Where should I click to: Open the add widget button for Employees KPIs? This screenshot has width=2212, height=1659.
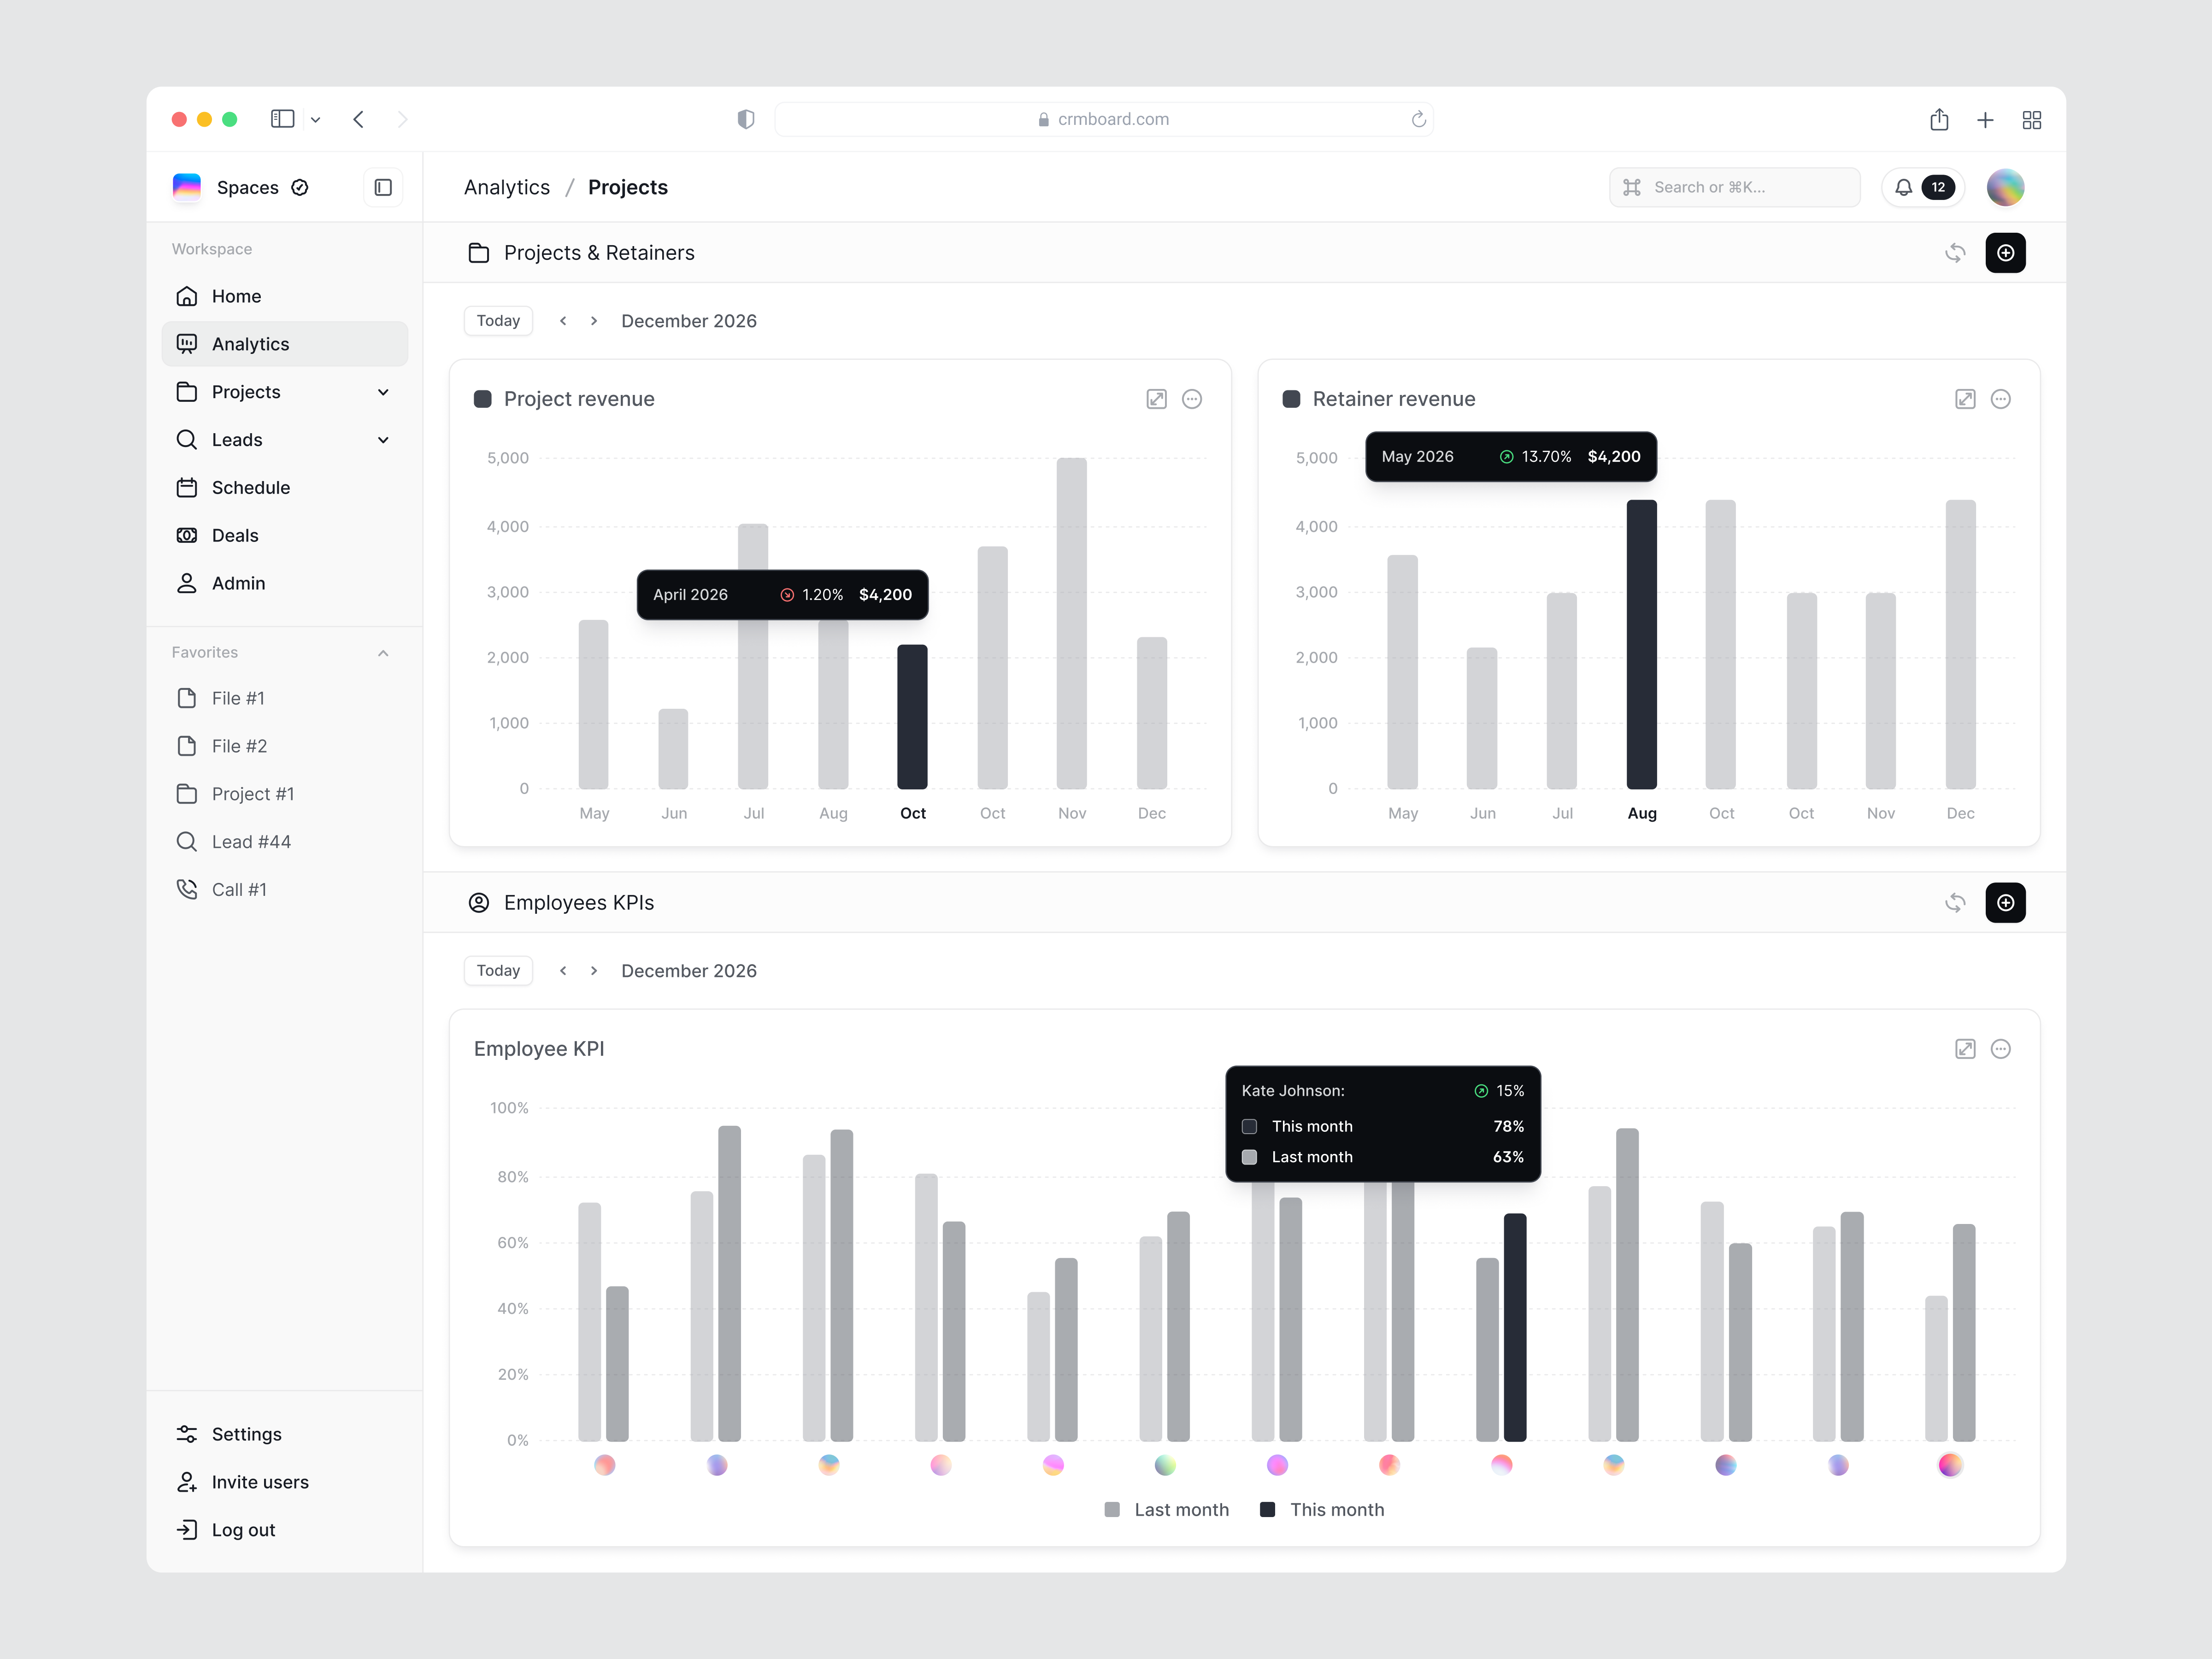pos(2006,902)
